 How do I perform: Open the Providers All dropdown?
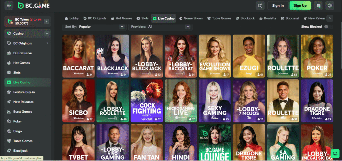pyautogui.click(x=160, y=27)
